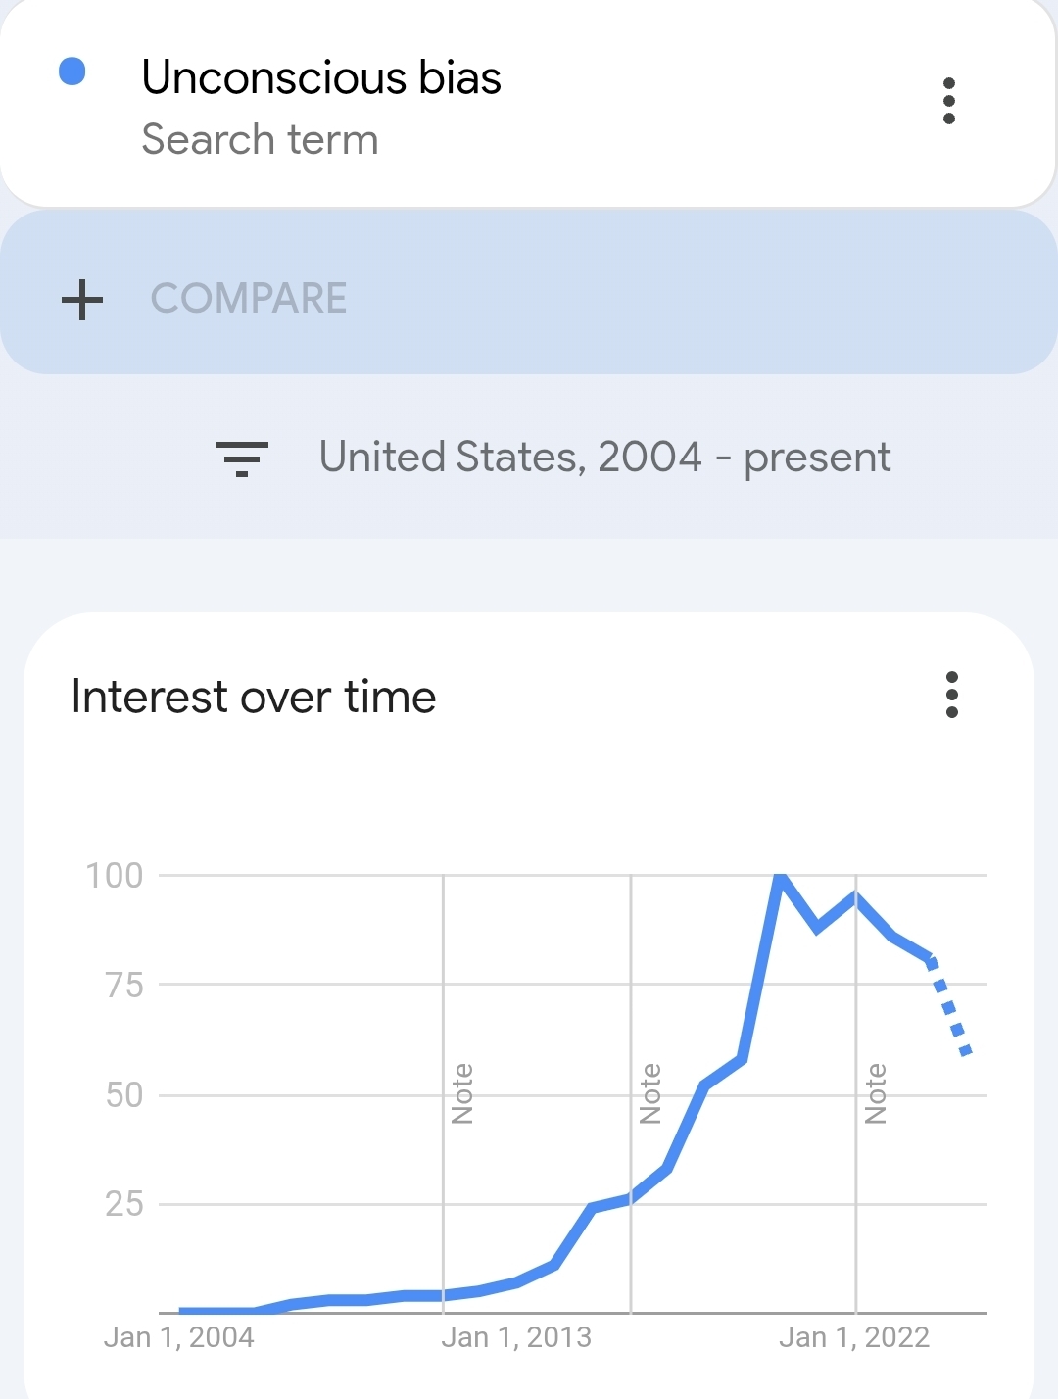Click the chart line's peak at 100
Viewport: 1058px width, 1399px height.
point(780,876)
